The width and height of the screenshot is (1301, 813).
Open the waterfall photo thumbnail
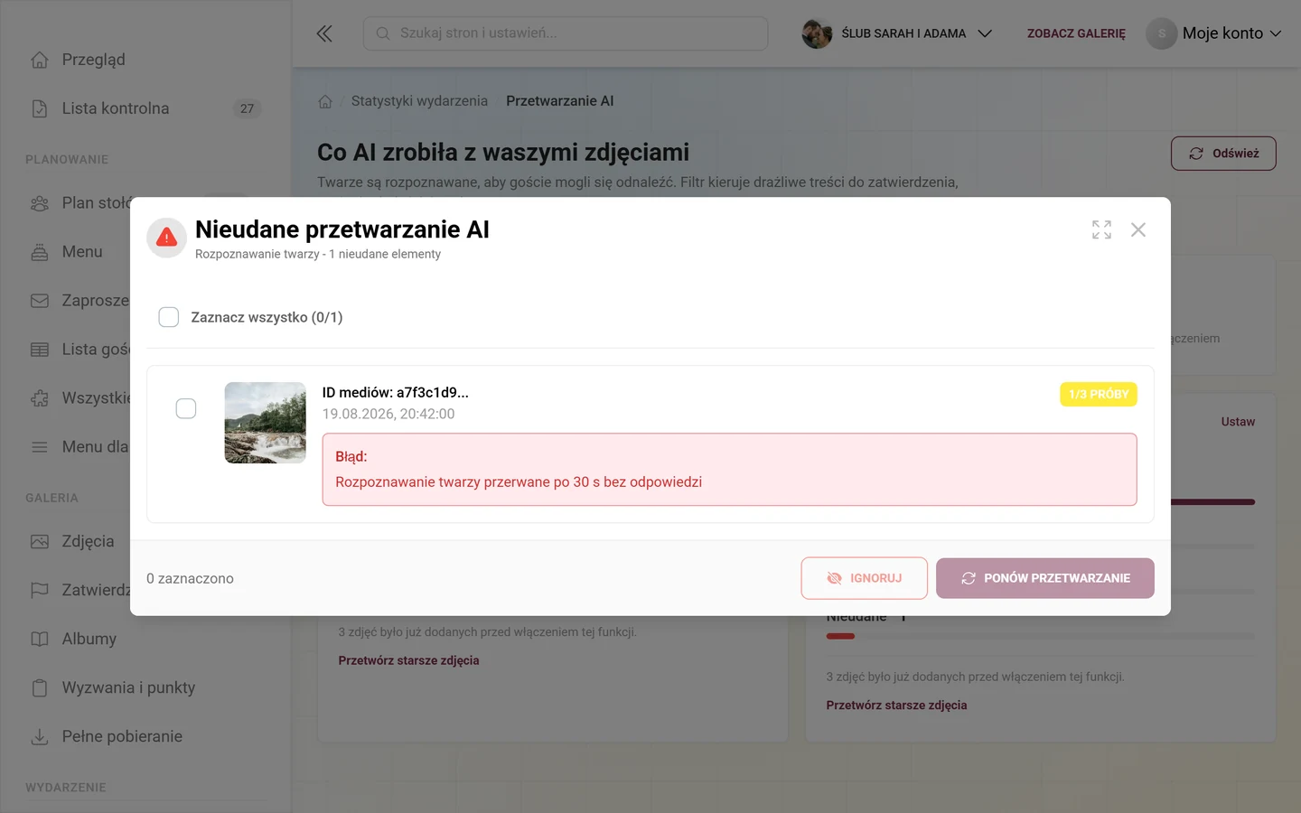266,423
